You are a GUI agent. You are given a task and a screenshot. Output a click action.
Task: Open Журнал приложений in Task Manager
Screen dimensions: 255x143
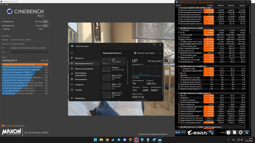click(x=84, y=69)
